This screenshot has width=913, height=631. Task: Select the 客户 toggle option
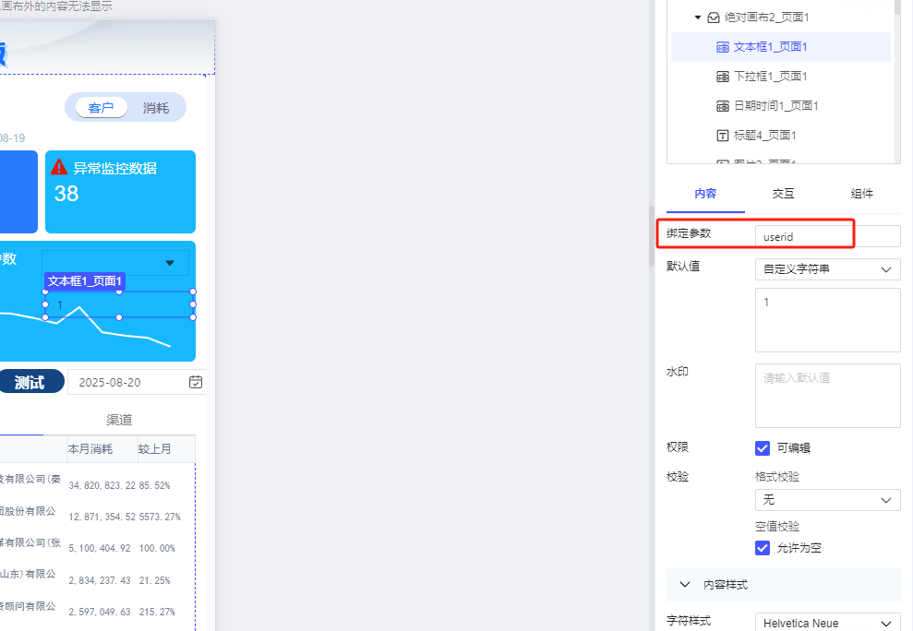click(101, 108)
